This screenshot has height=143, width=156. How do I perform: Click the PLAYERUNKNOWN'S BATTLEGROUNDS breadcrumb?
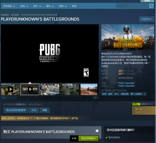pos(39,15)
